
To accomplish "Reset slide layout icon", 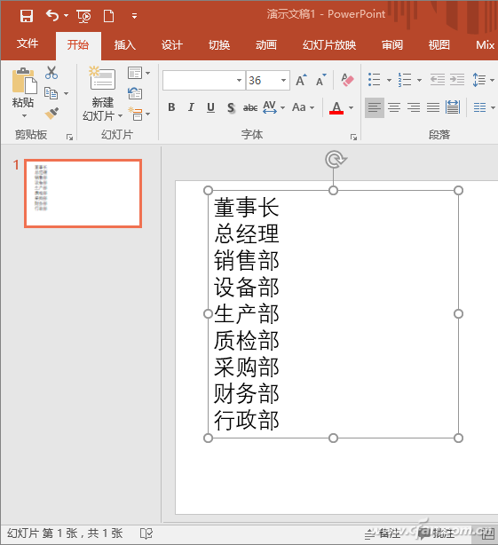I will [135, 93].
